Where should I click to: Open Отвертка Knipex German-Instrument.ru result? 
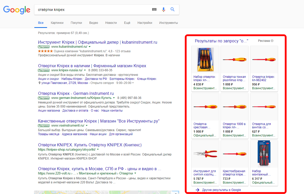click(x=76, y=93)
